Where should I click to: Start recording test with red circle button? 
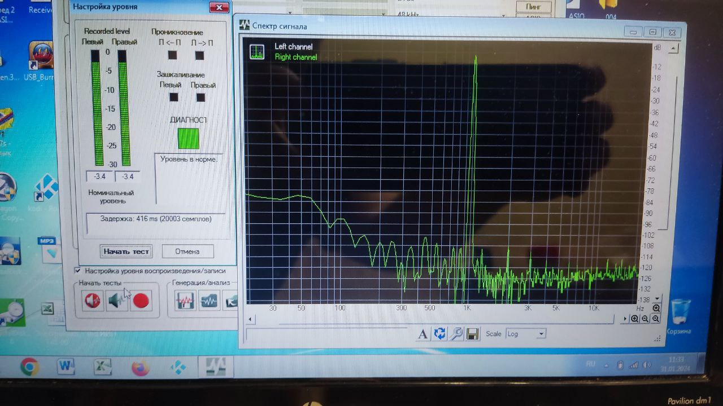click(x=141, y=301)
